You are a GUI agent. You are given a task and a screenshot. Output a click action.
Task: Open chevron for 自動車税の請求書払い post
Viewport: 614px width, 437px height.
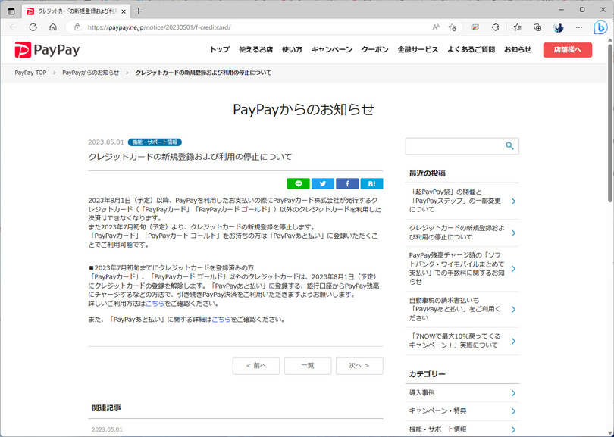(x=513, y=310)
